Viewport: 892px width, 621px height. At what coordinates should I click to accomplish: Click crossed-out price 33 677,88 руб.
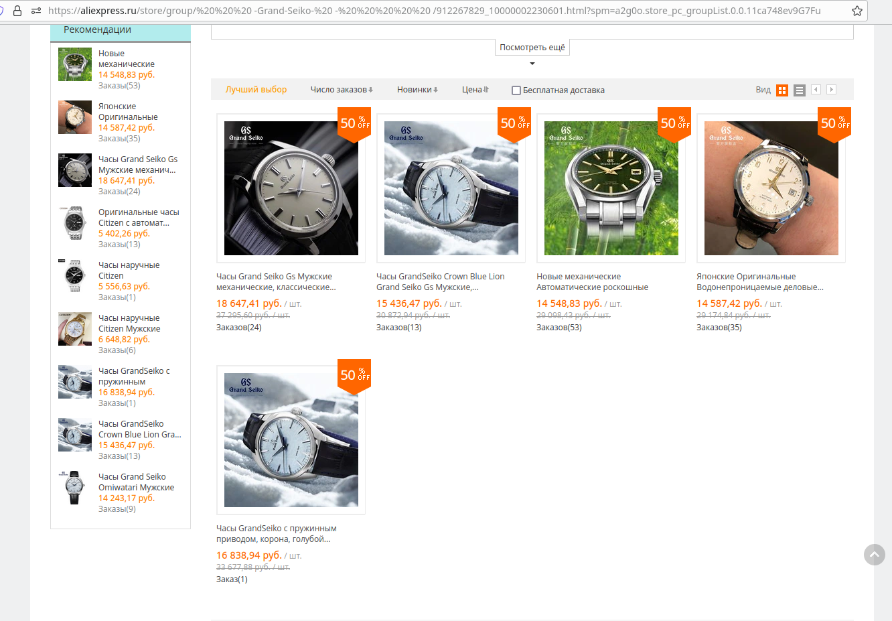point(253,567)
